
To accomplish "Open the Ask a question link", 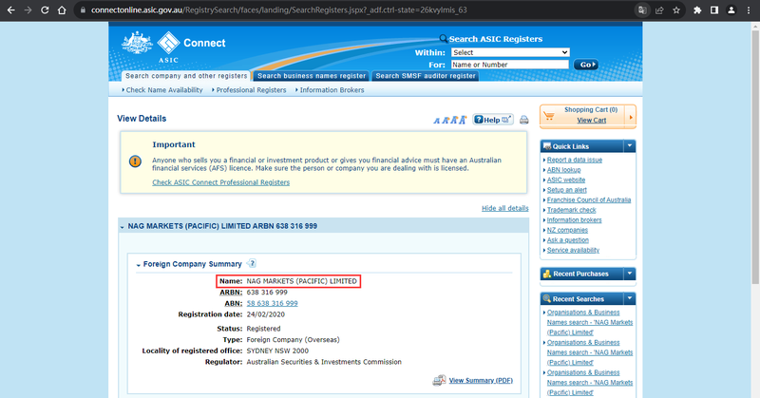I will coord(567,240).
